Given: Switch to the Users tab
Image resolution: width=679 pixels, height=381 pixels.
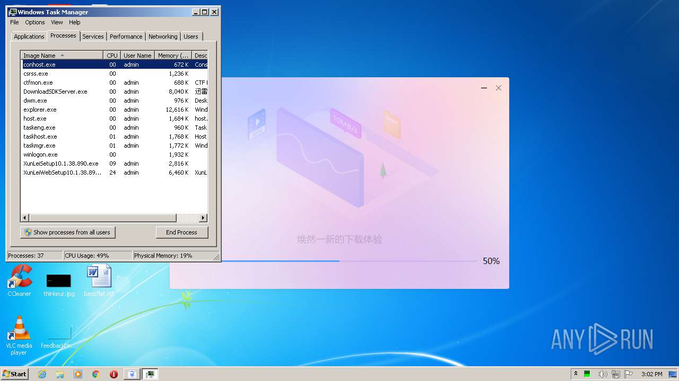Looking at the screenshot, I should click(x=191, y=37).
